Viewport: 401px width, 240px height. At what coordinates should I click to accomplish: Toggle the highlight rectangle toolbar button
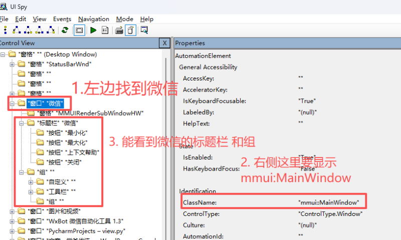point(79,30)
